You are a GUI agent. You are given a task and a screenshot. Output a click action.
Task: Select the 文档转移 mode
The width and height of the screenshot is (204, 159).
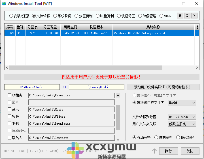(41, 16)
